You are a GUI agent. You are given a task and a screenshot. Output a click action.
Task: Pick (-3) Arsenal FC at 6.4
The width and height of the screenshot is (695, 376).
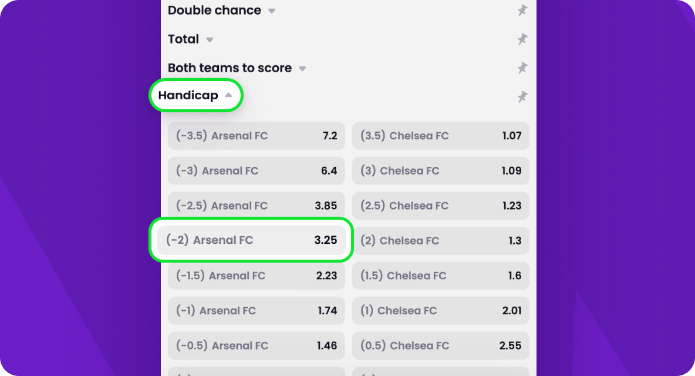257,171
